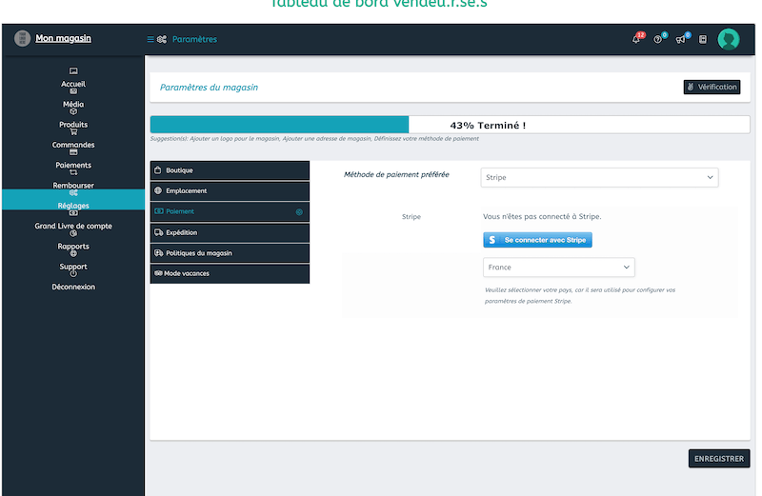Click the ENREGISTRER button
Viewport: 762px width, 496px height.
coord(719,459)
